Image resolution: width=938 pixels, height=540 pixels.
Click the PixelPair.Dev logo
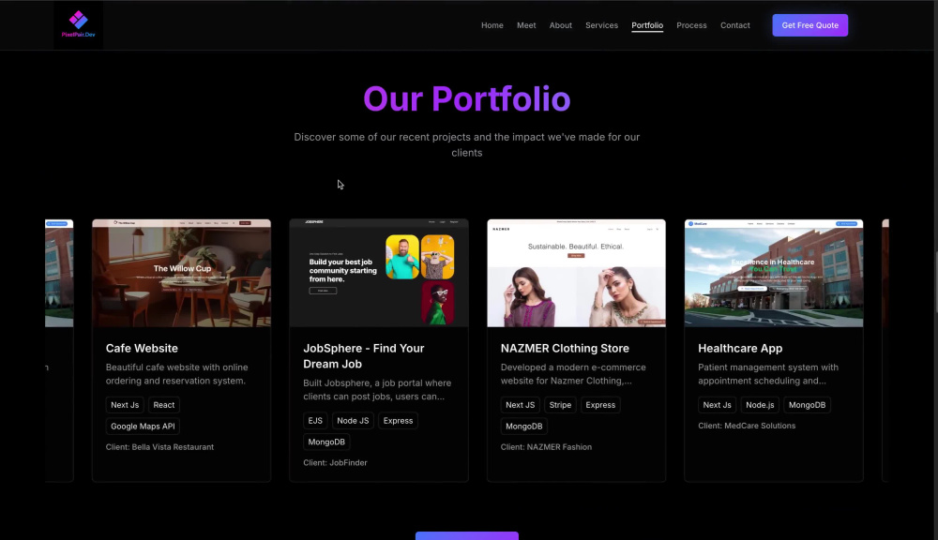pos(79,25)
